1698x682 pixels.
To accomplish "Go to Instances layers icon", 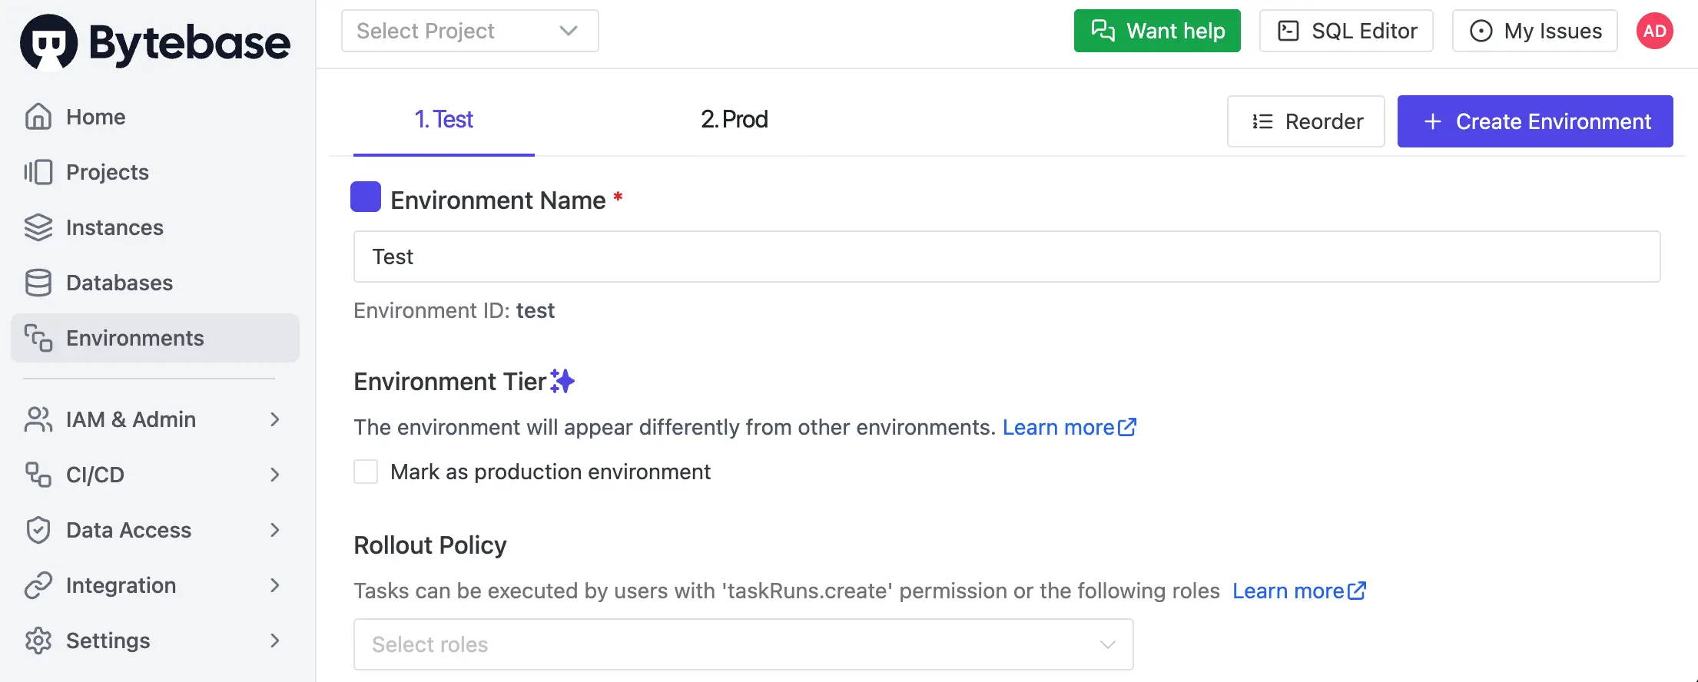I will point(38,227).
